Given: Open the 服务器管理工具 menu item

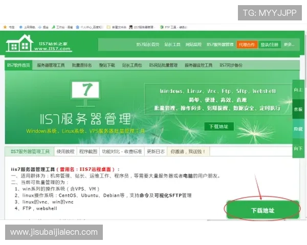Looking at the screenshot, I should point(51,65).
